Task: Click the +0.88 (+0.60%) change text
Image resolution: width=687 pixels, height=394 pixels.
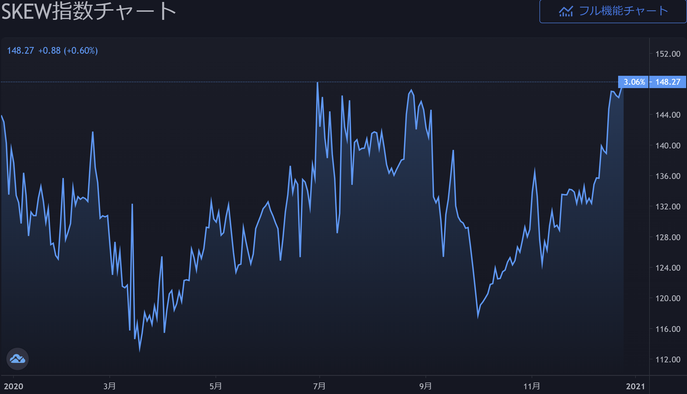Action: coord(68,51)
